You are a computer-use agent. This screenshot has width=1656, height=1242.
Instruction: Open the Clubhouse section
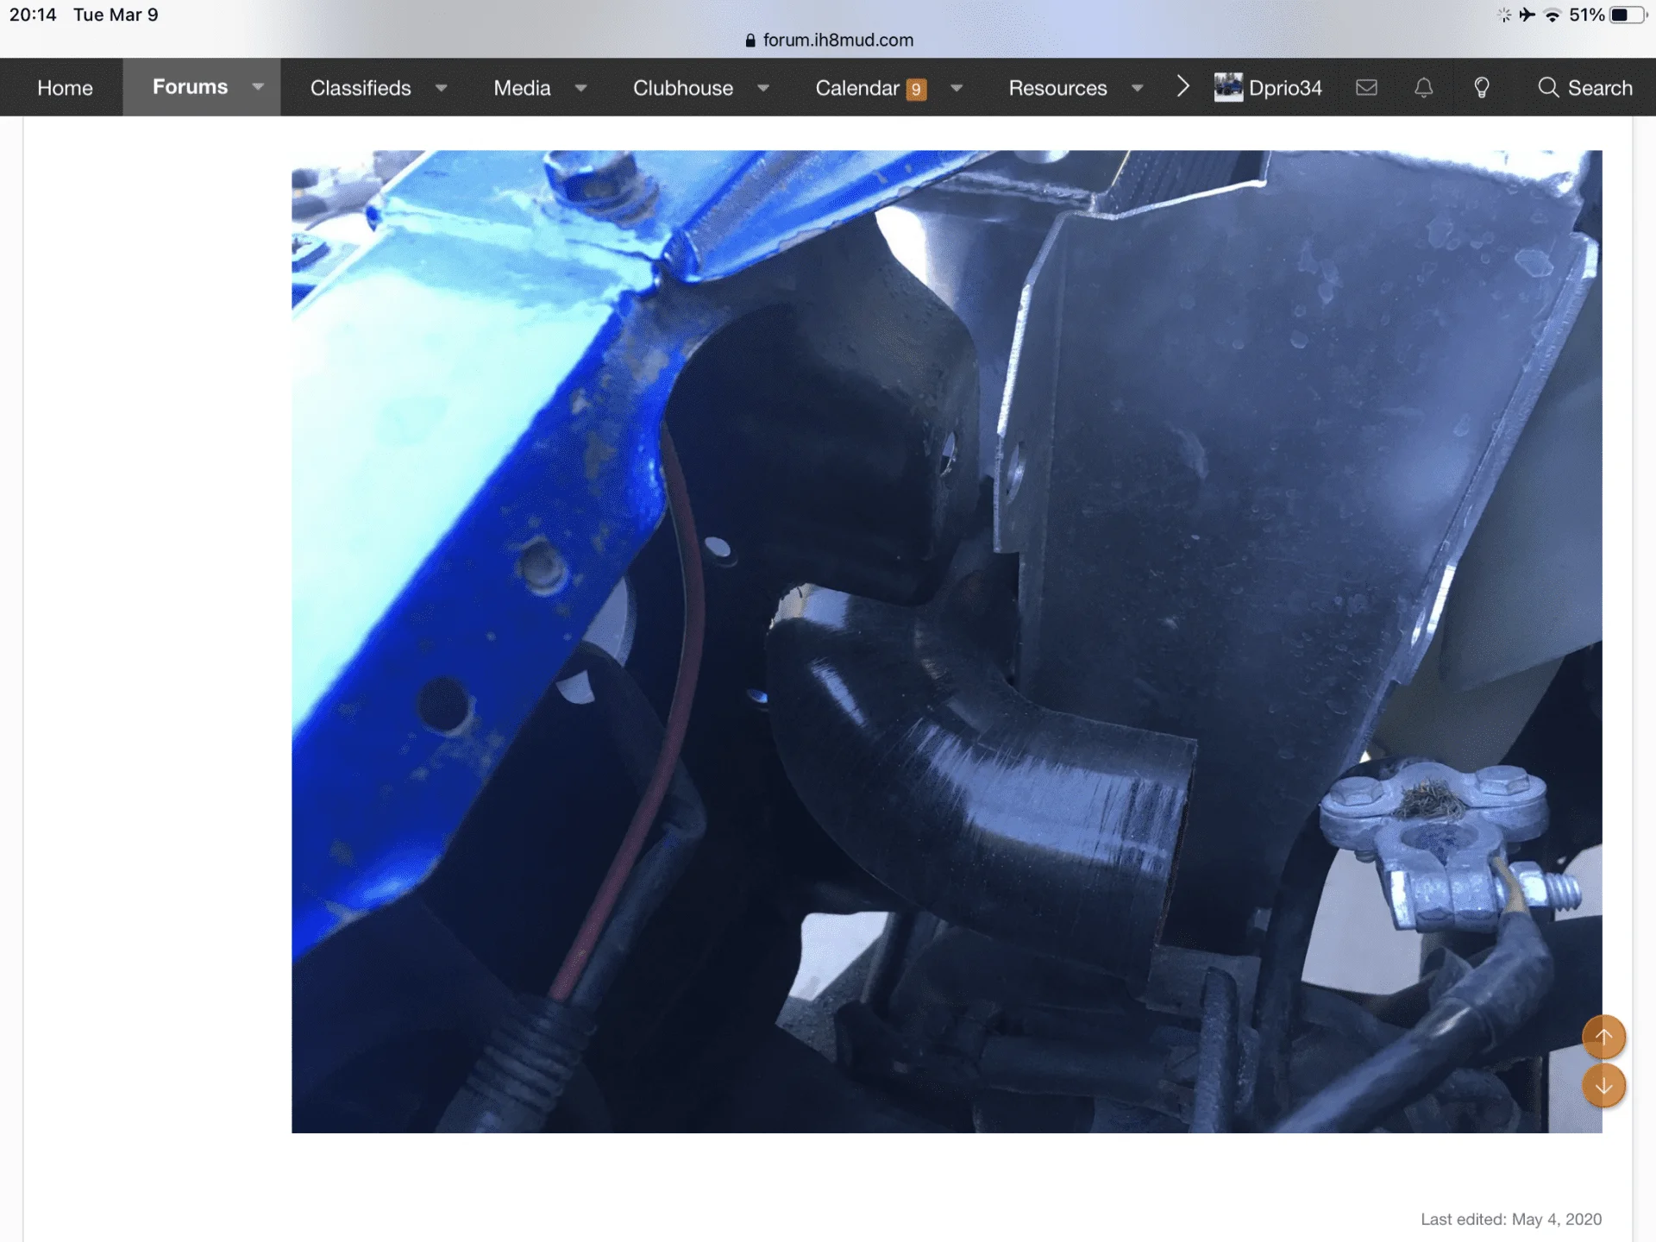coord(683,88)
